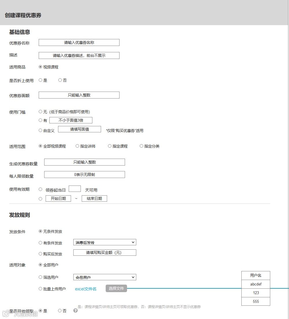Select 无 (低于商品价格即可使用) threshold option
The width and height of the screenshot is (289, 319).
point(40,112)
